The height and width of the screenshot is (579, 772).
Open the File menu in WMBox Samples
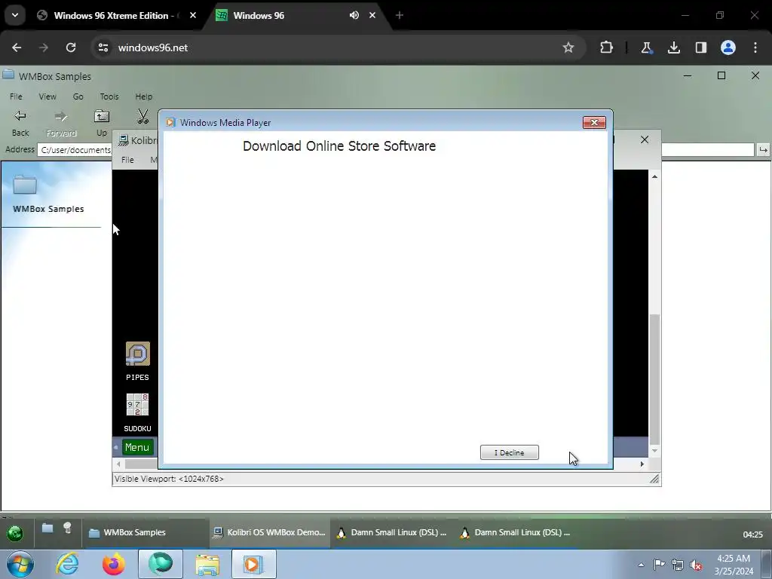16,96
